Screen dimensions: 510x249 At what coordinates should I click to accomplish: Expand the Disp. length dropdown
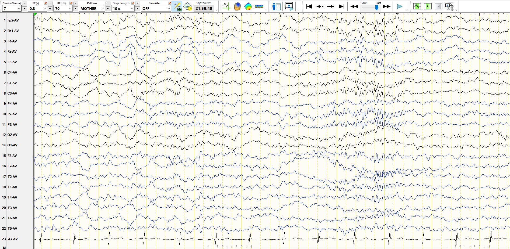[123, 9]
